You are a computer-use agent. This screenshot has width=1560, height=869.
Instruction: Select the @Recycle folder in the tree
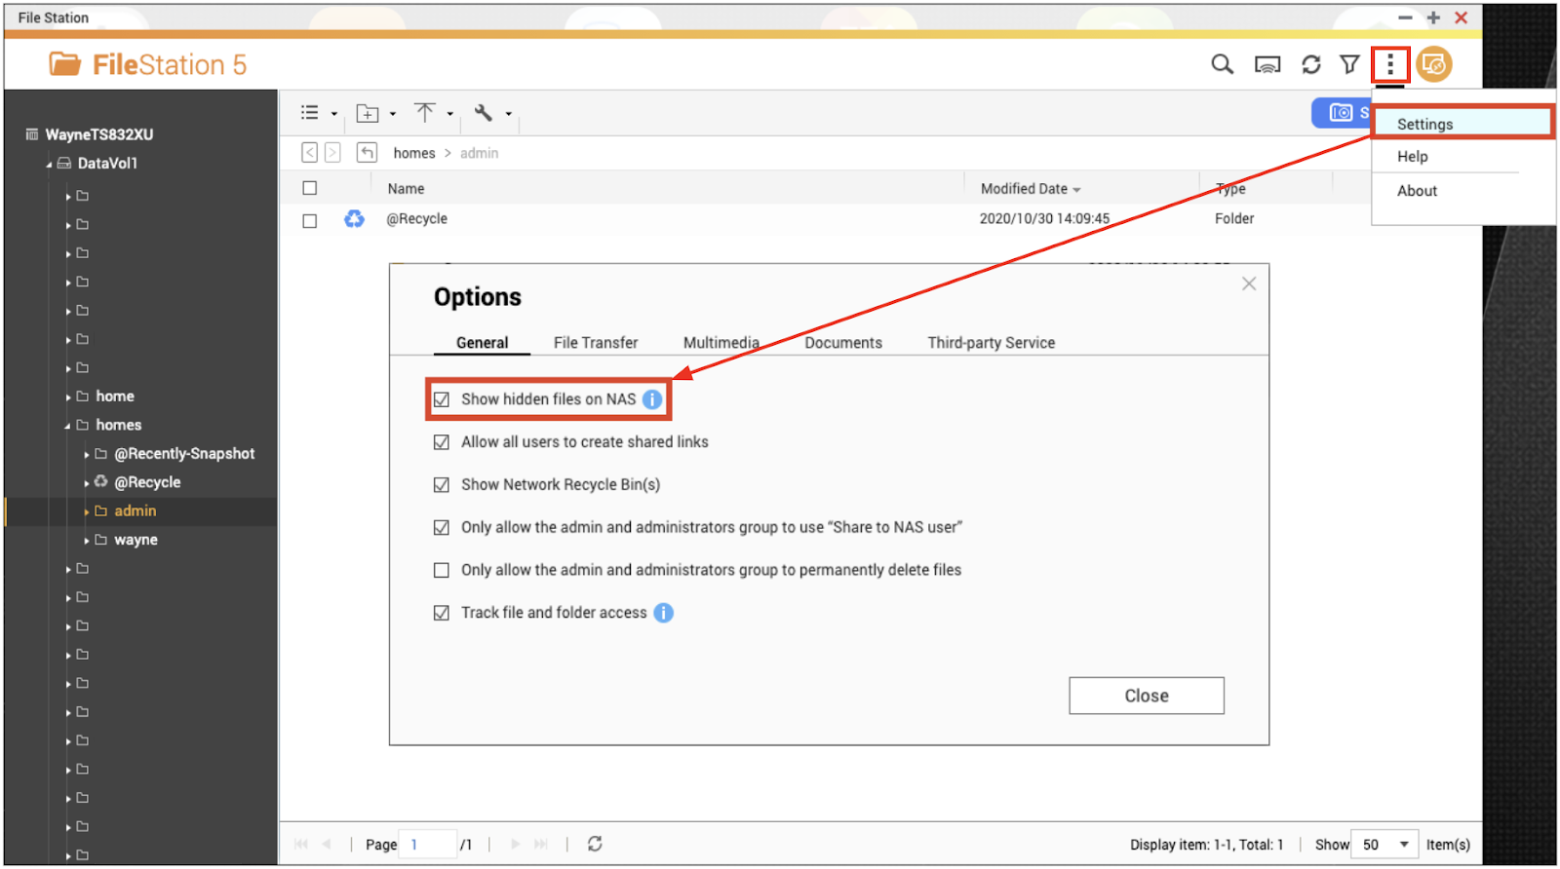147,482
